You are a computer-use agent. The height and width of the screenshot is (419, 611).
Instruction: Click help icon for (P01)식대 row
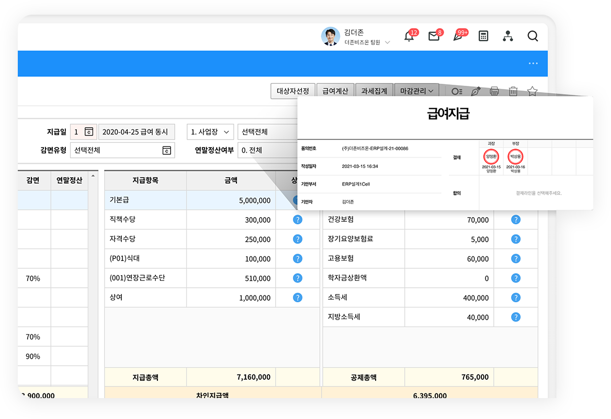tap(297, 259)
